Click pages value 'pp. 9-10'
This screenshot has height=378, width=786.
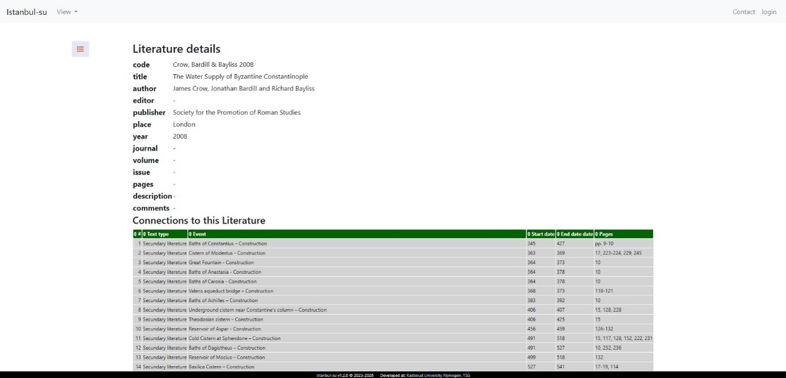point(604,244)
